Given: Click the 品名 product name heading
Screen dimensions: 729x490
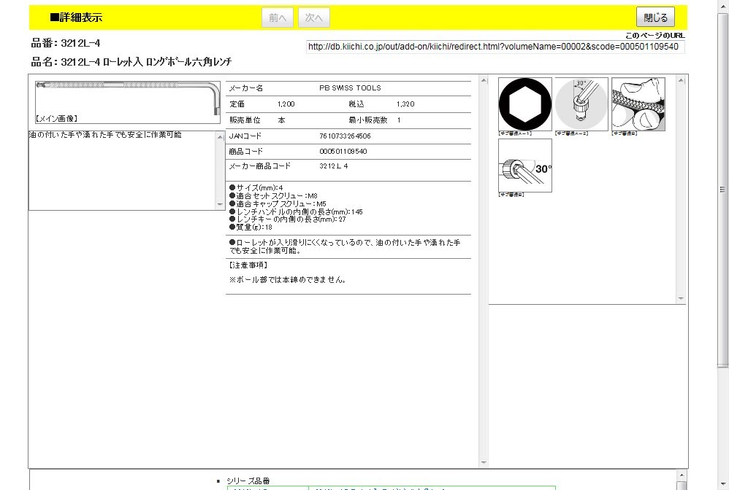Looking at the screenshot, I should tap(131, 62).
